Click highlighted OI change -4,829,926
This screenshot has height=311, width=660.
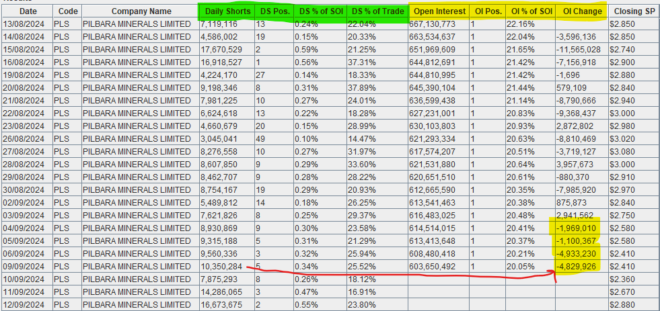pos(576,267)
